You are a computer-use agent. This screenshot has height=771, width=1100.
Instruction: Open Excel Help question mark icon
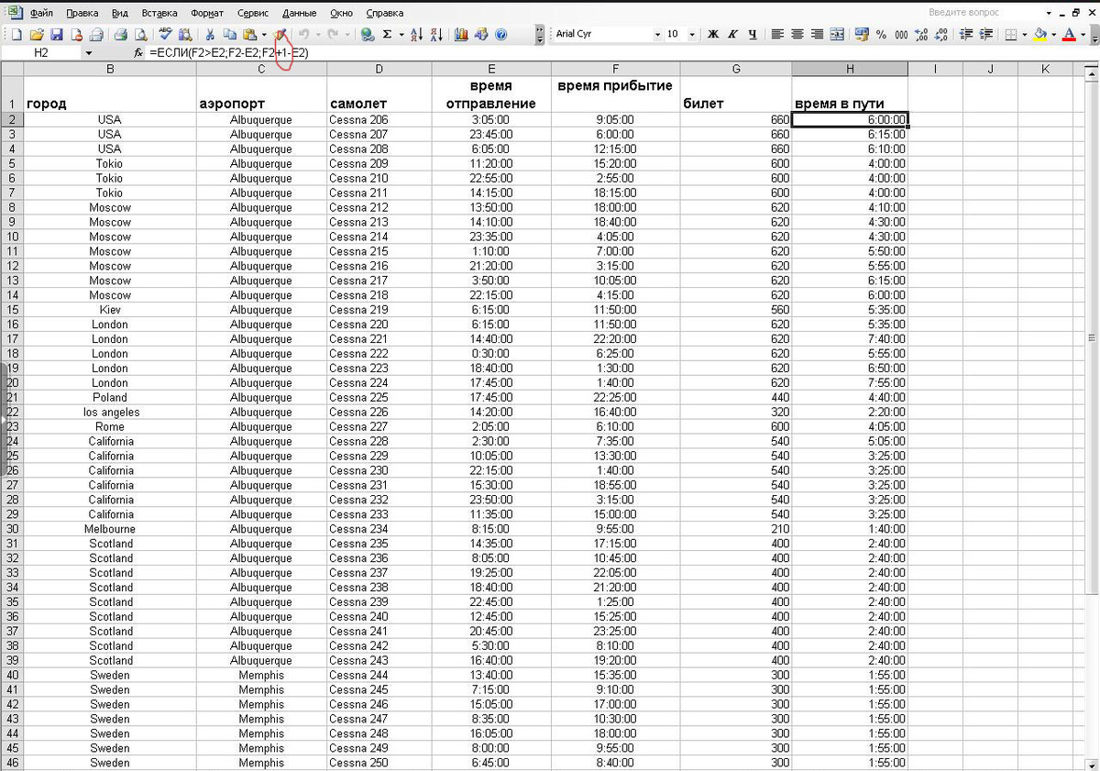click(500, 34)
